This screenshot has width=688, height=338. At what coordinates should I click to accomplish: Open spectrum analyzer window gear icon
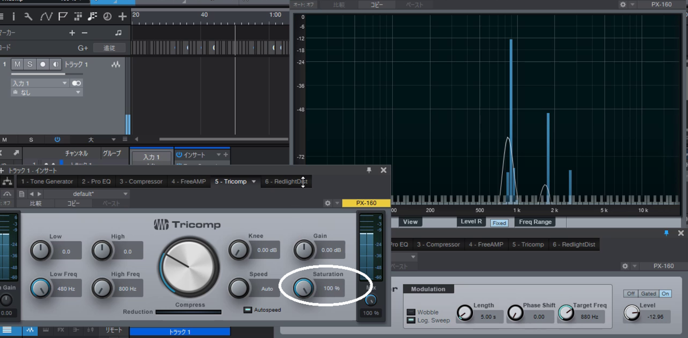pos(623,5)
